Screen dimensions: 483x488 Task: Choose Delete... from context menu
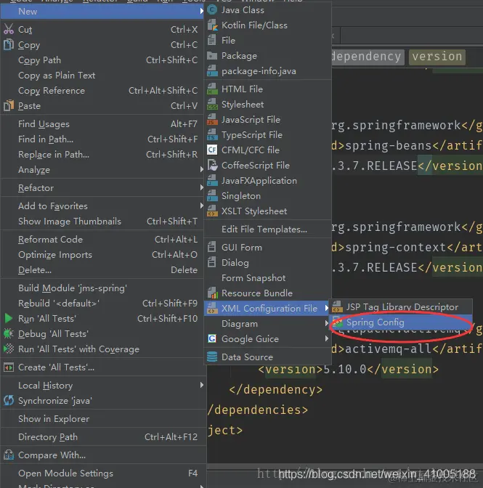pyautogui.click(x=102, y=270)
